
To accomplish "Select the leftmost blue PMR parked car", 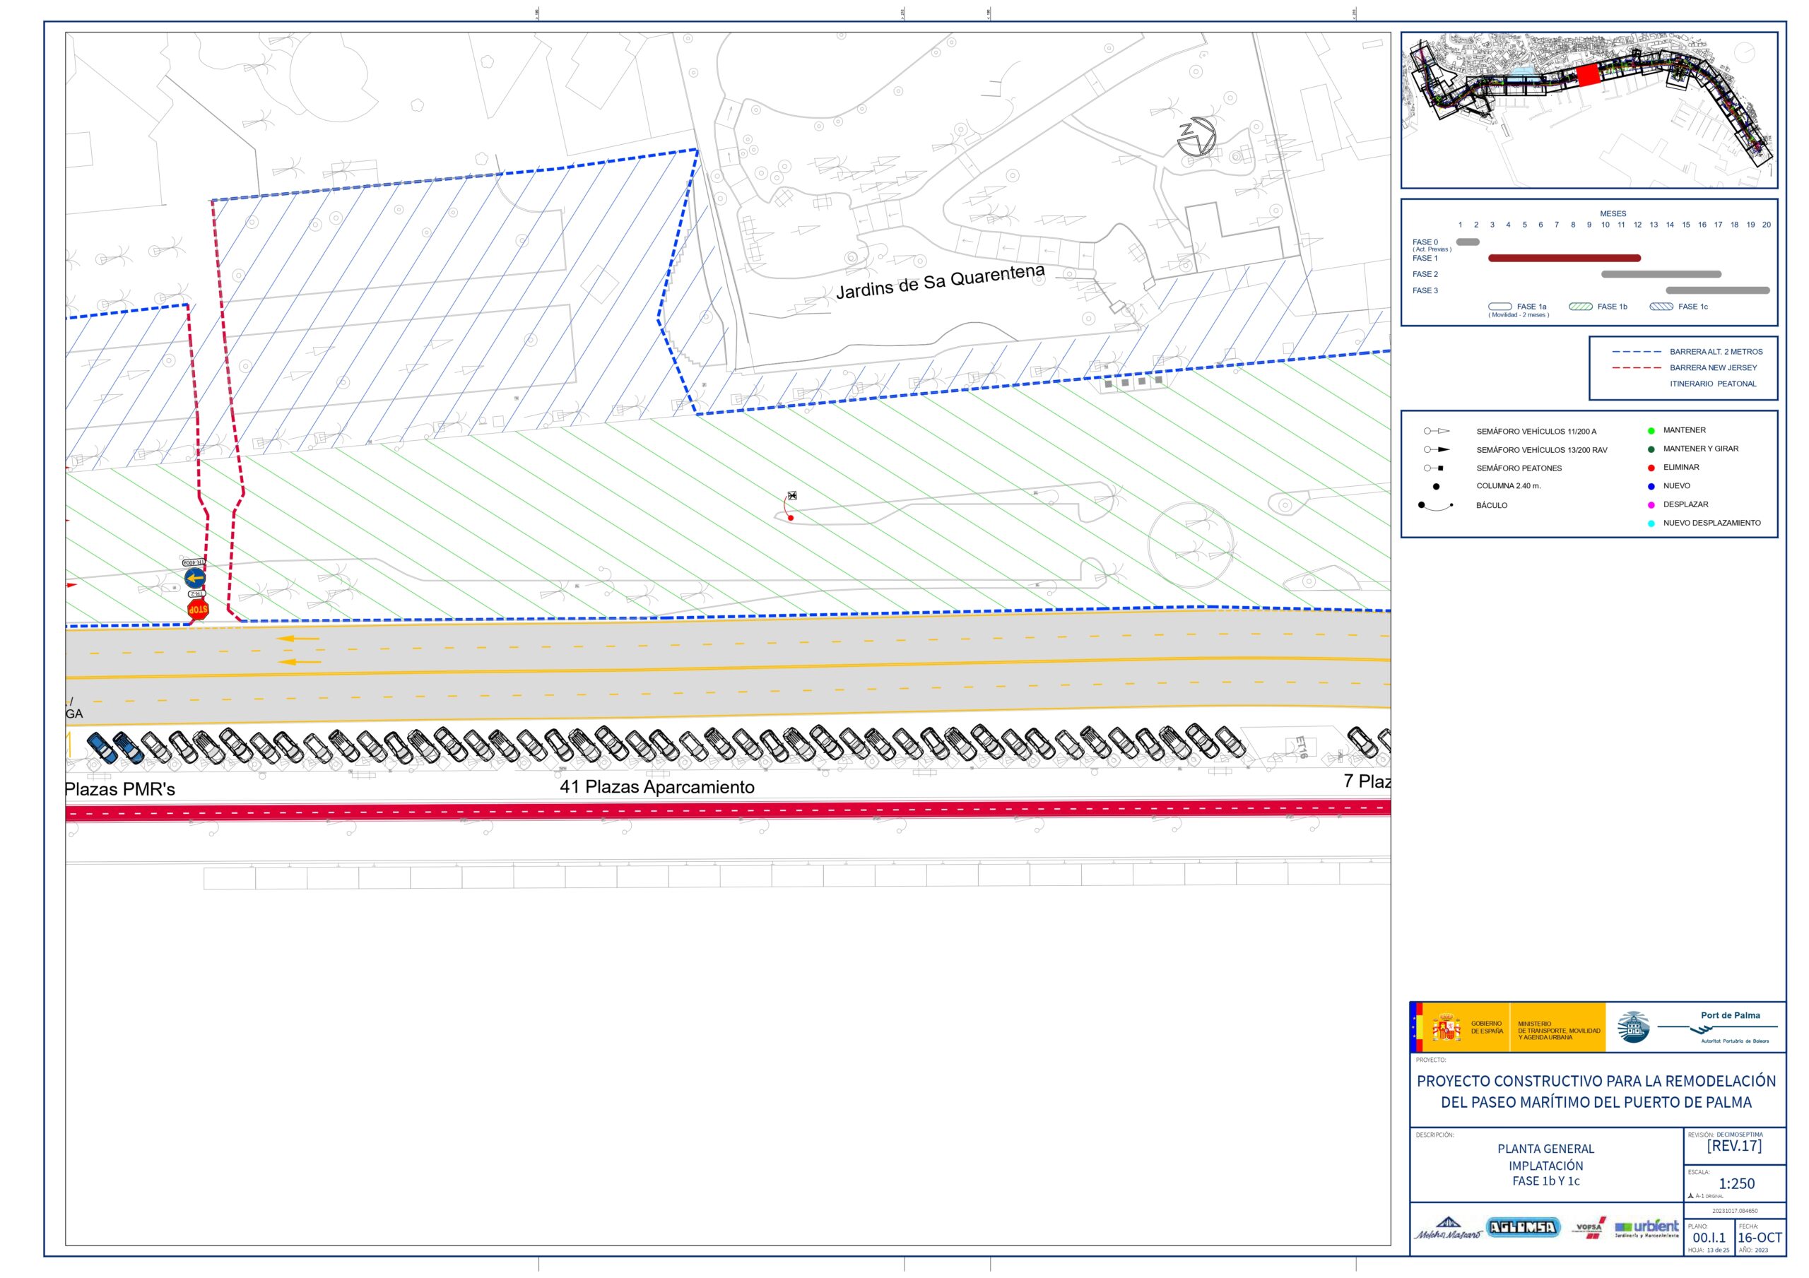I will pyautogui.click(x=102, y=749).
